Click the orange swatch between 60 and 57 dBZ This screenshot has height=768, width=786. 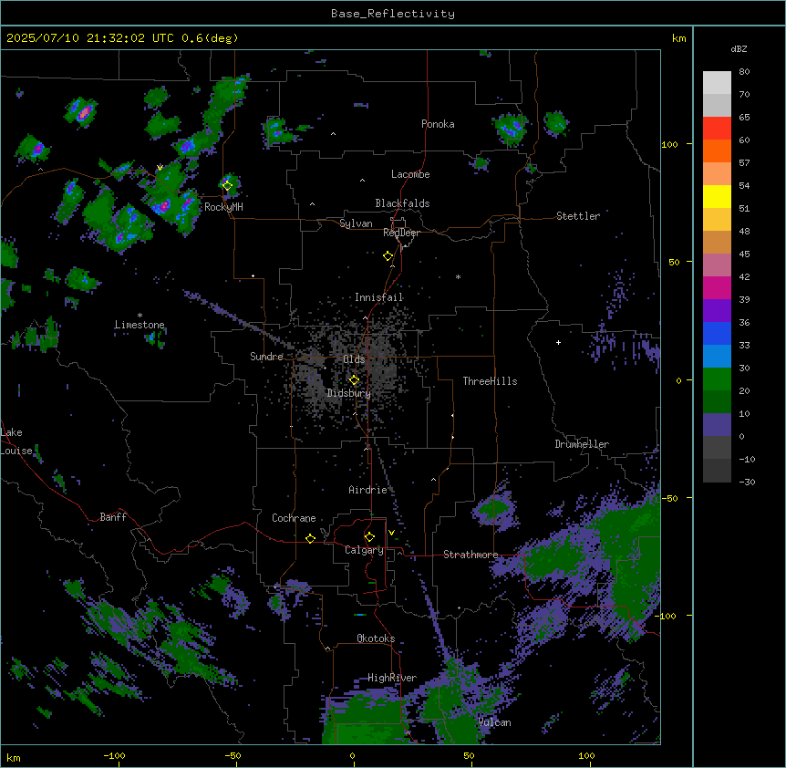point(717,151)
